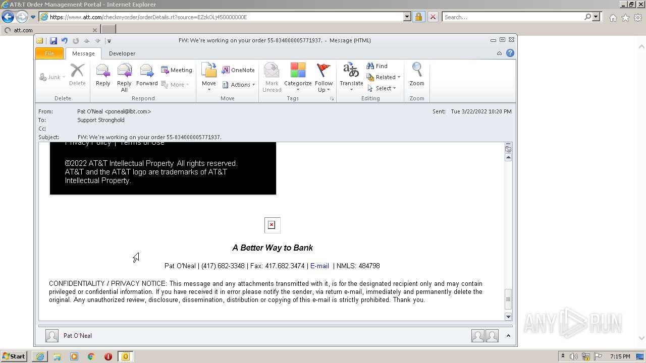
Task: Click the Reply All icon
Action: coord(124,78)
